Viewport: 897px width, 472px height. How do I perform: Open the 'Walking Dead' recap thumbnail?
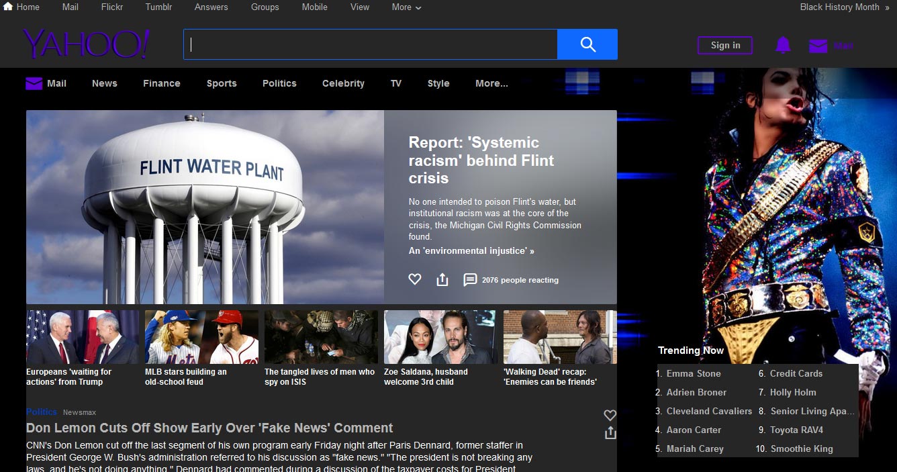tap(559, 337)
